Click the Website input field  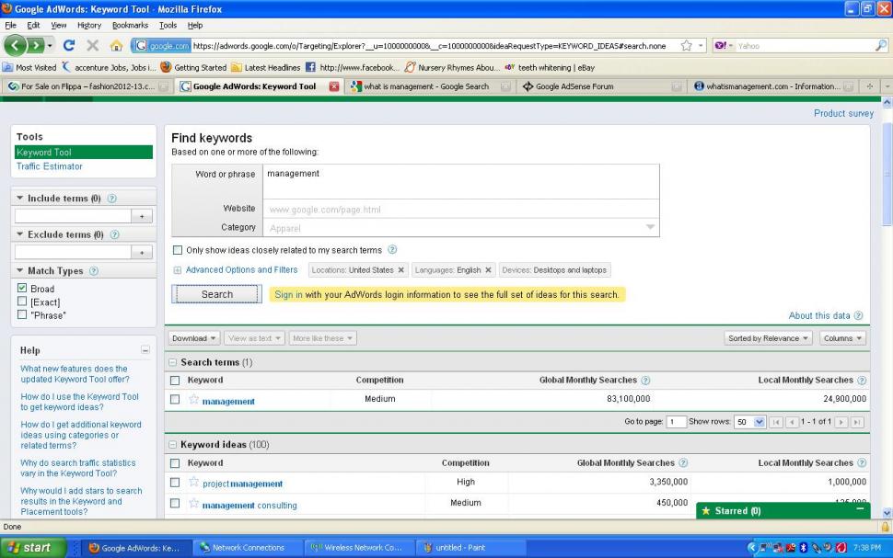(460, 209)
